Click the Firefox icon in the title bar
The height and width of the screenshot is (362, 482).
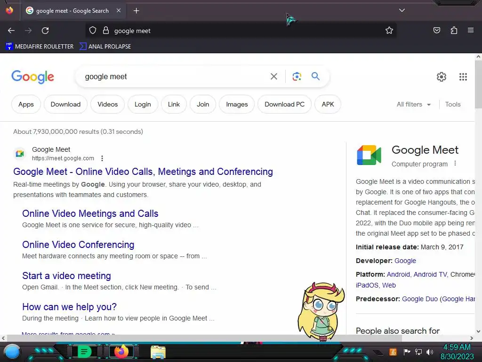[x=9, y=10]
